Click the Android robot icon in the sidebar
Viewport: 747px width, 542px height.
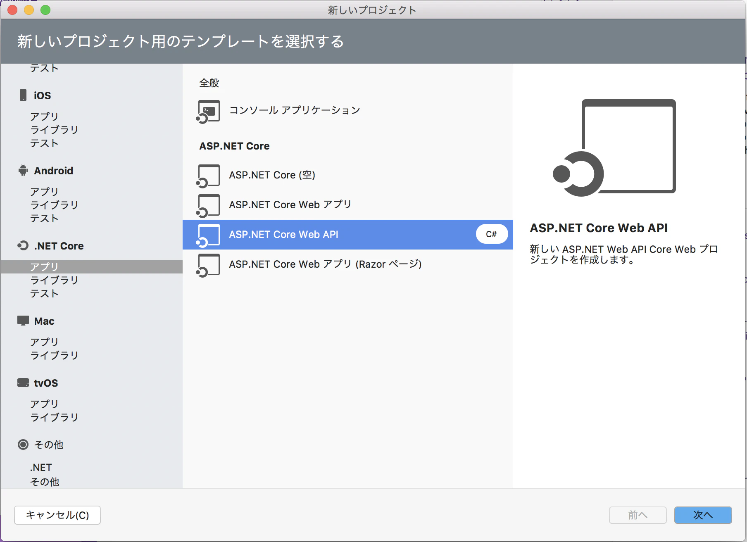tap(23, 170)
